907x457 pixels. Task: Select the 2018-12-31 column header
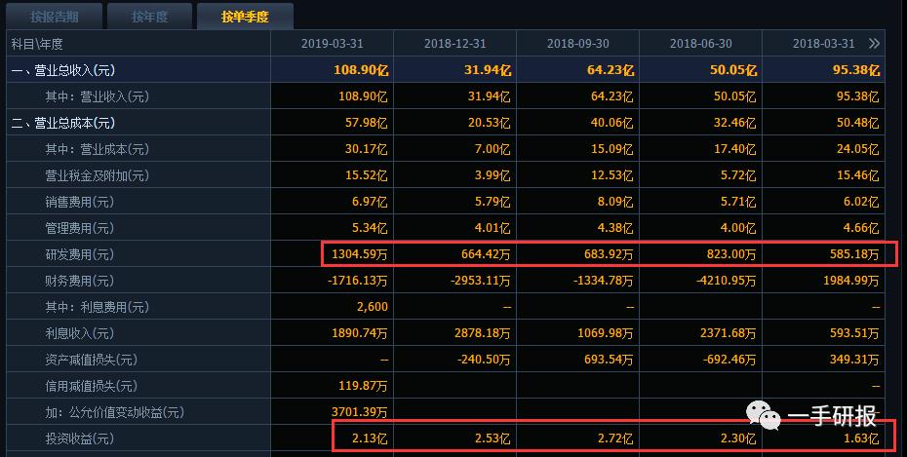pyautogui.click(x=455, y=44)
